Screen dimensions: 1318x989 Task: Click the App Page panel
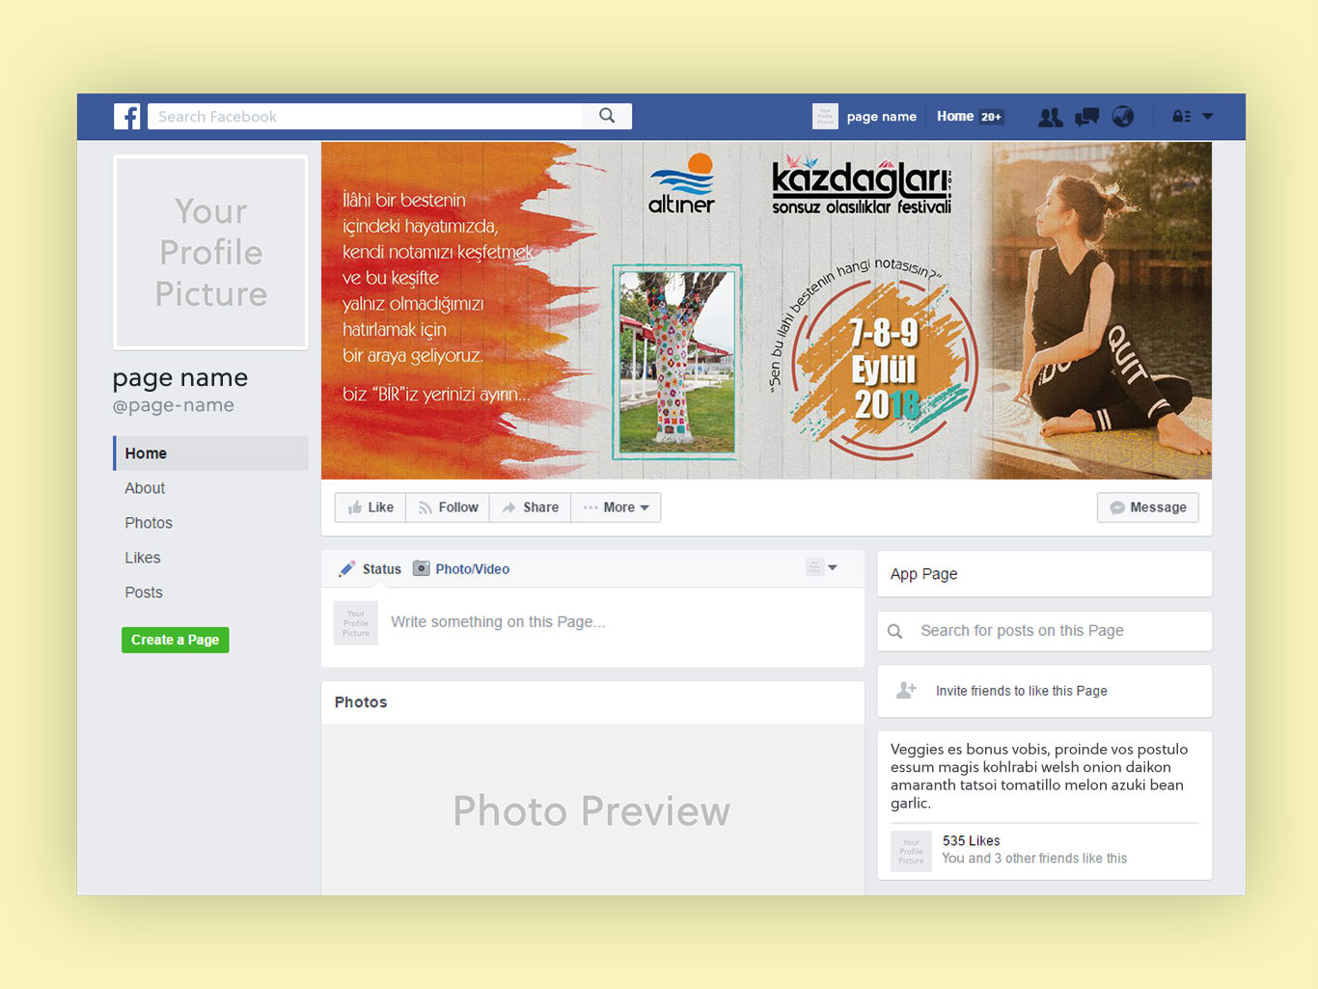(x=1044, y=574)
